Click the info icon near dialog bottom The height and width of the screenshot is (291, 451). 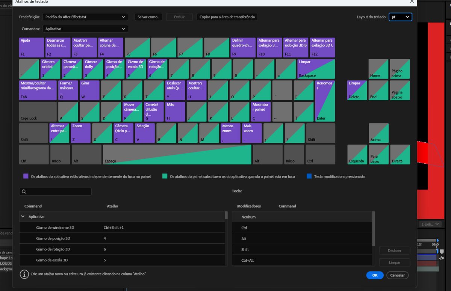(x=24, y=274)
